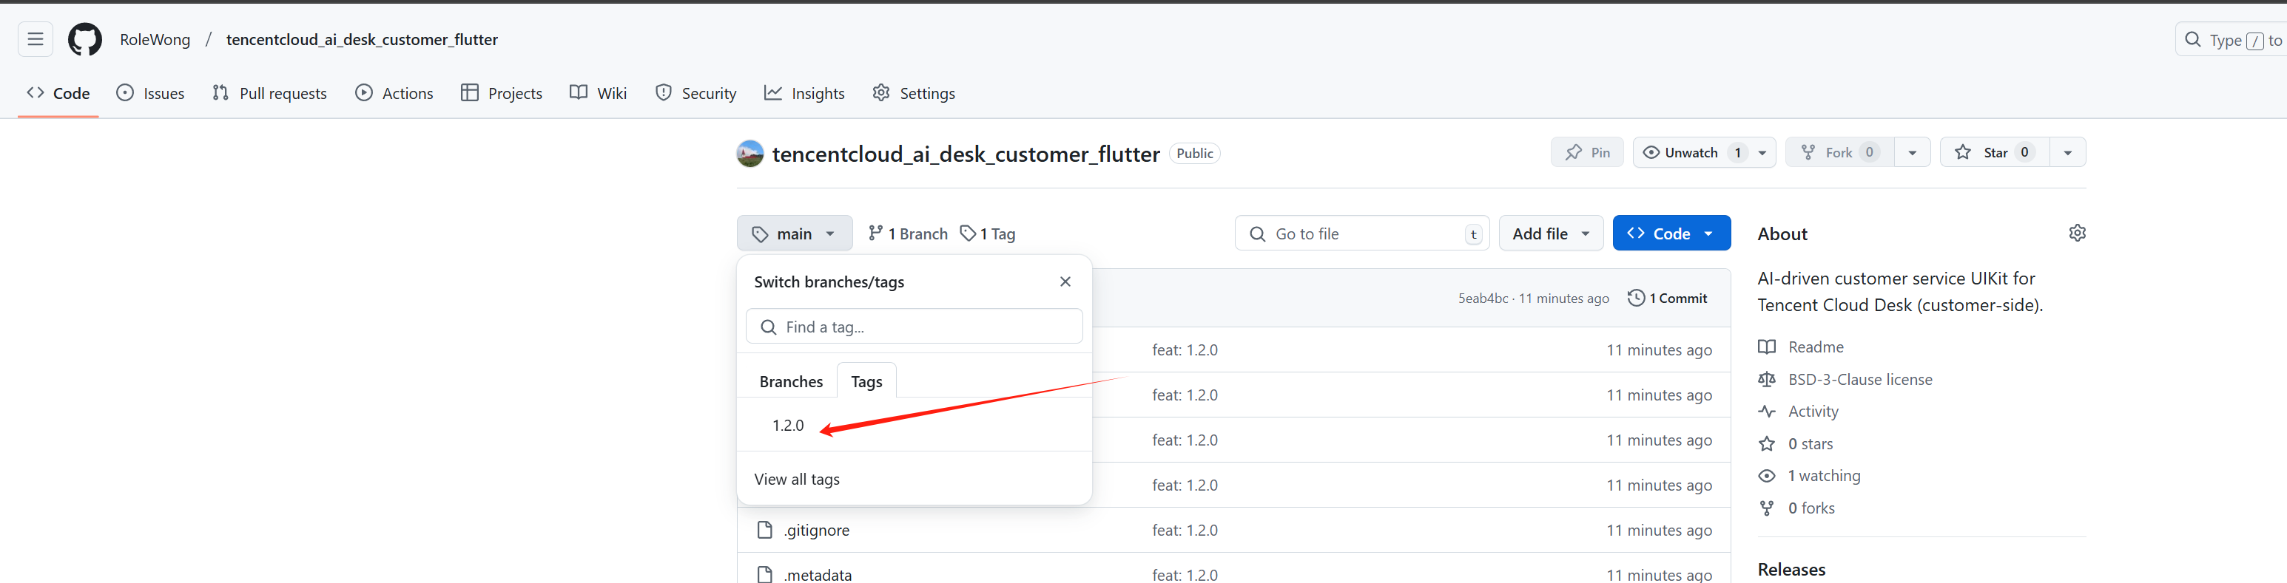The height and width of the screenshot is (583, 2287).
Task: Open the Pull requests tab
Action: coord(270,93)
